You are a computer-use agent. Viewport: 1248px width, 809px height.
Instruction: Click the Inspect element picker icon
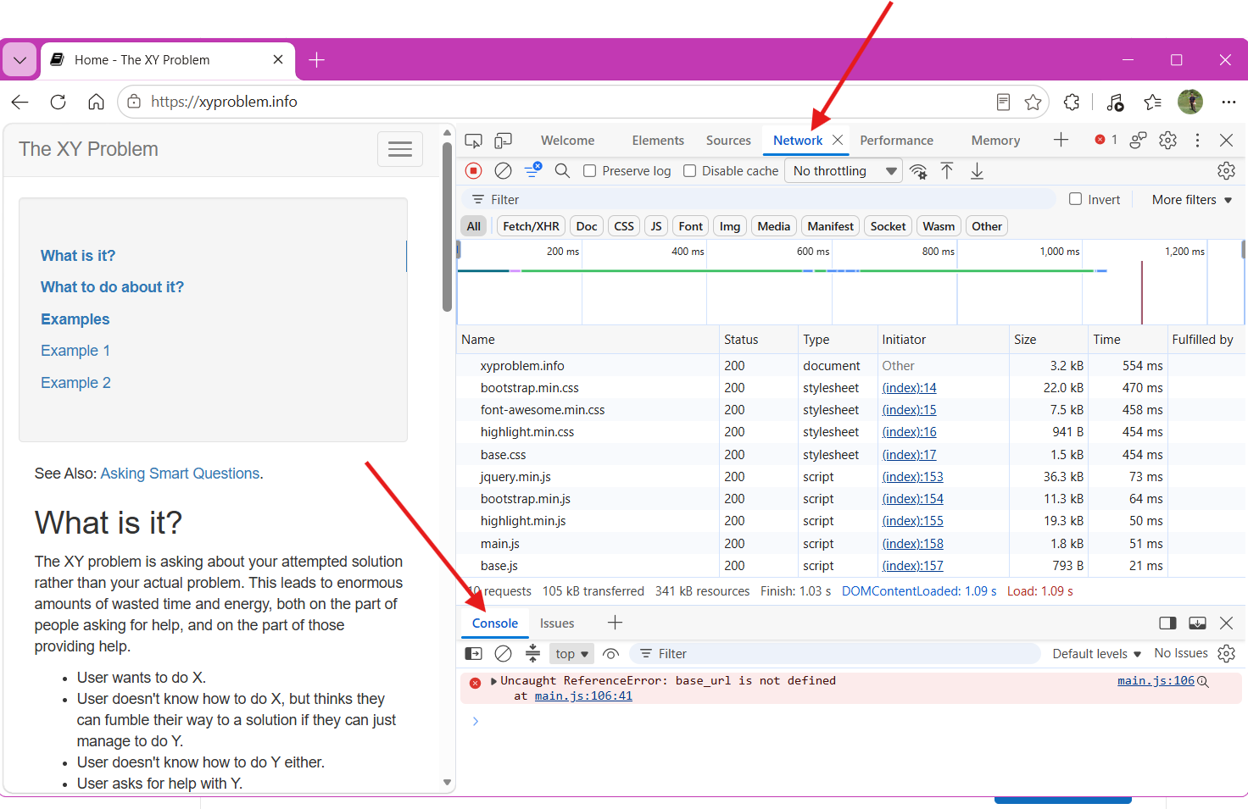474,141
